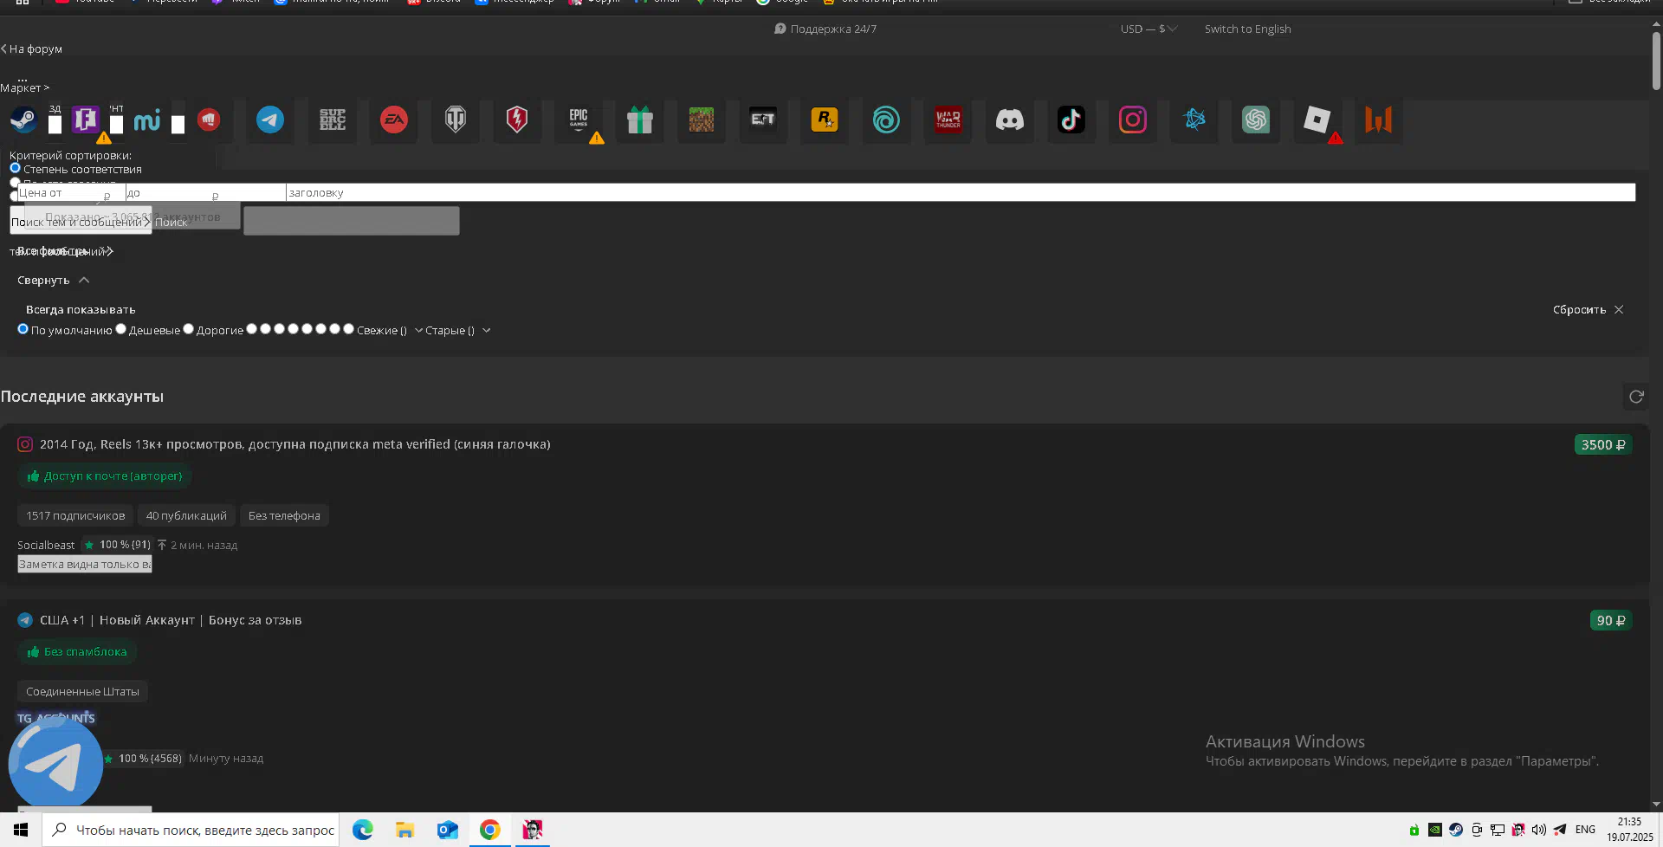The width and height of the screenshot is (1663, 847).
Task: Click the 1517 подписчиков tag
Action: tap(75, 515)
